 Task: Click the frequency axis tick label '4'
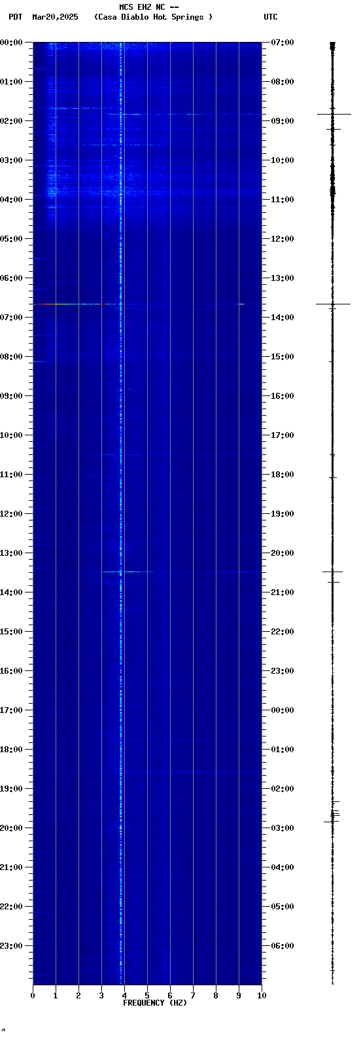pos(124,996)
